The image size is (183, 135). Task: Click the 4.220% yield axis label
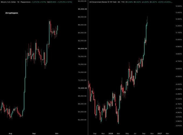tap(179, 99)
